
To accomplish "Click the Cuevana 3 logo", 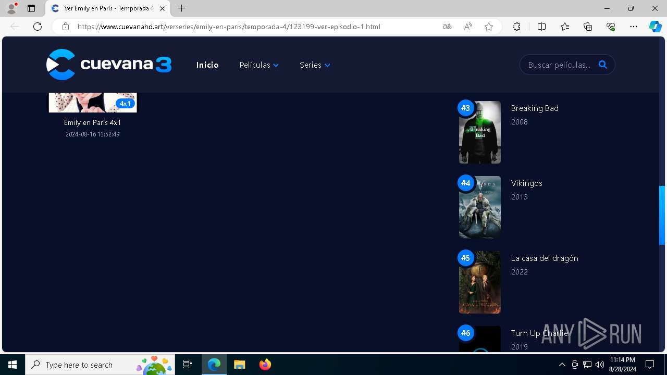I will coord(109,65).
